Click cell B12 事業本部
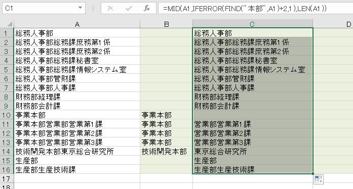 [x=166, y=133]
